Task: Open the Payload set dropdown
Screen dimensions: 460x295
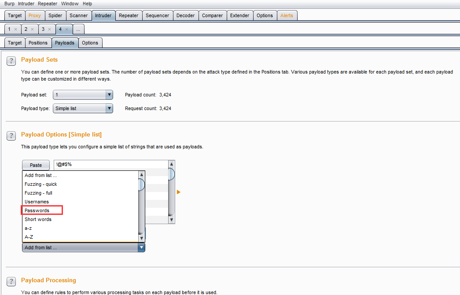Action: [83, 95]
